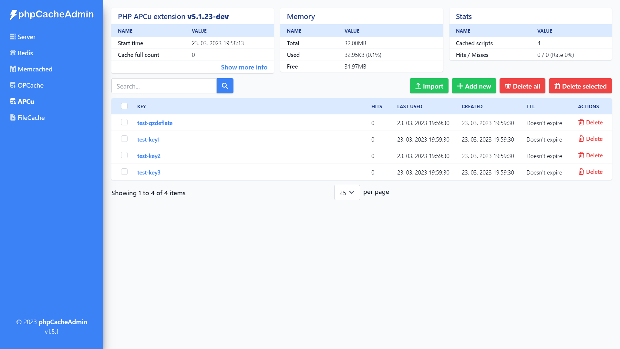
Task: Open the APCu sidebar menu item
Action: pos(26,101)
